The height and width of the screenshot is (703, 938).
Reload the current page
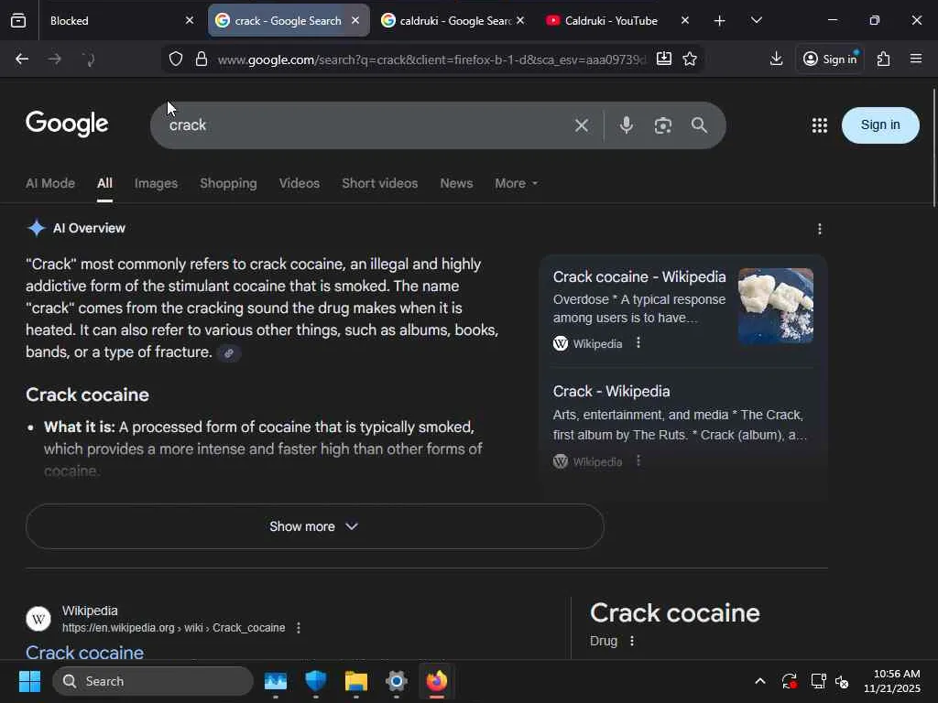(88, 59)
